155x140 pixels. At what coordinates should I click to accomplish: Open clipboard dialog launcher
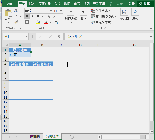point(21,29)
